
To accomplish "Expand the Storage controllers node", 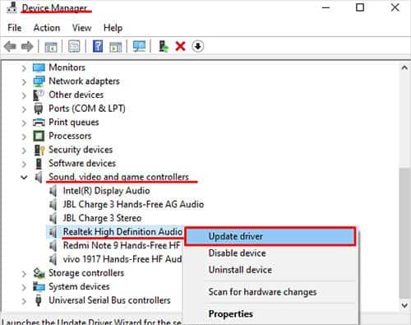I will pyautogui.click(x=24, y=273).
